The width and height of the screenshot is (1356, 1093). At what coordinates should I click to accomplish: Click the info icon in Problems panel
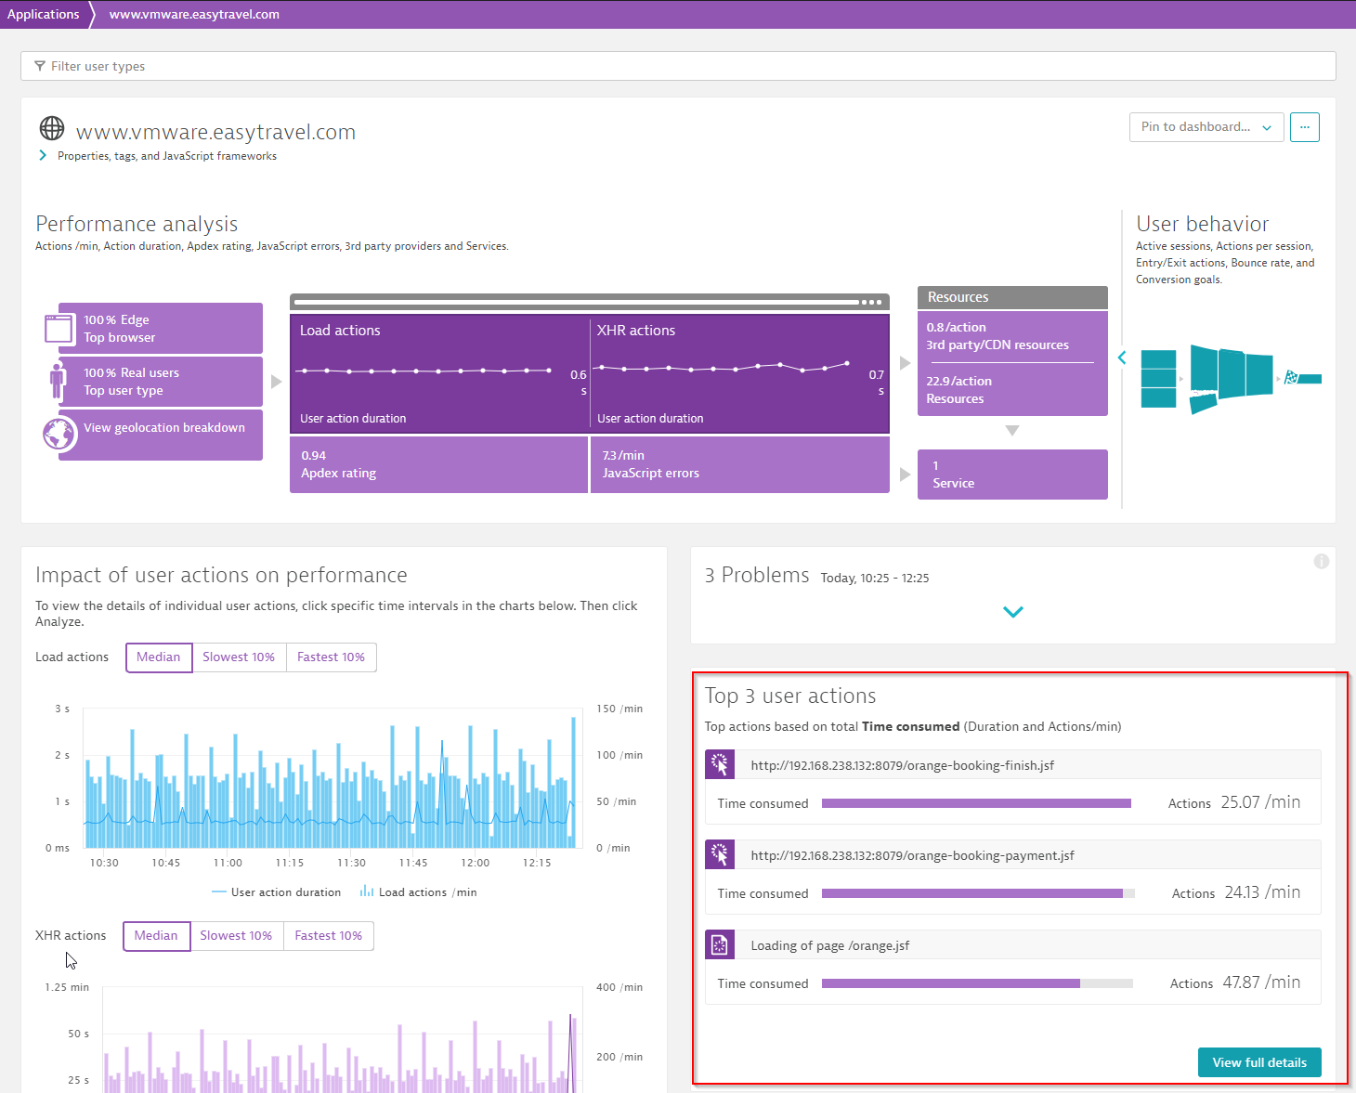pos(1321,561)
